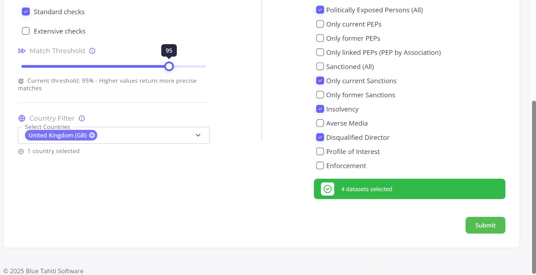
Task: Click the Country Filter globe icon
Action: tap(22, 118)
